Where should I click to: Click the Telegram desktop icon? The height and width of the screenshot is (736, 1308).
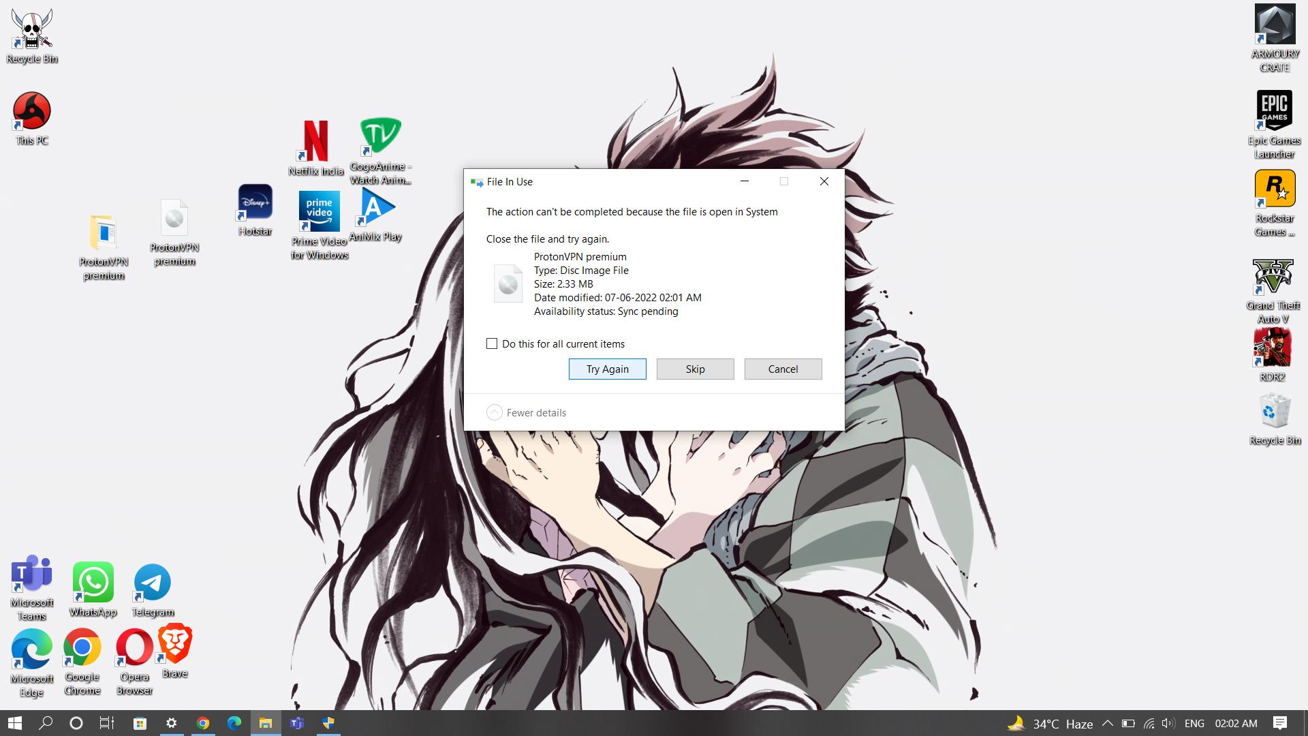(153, 583)
